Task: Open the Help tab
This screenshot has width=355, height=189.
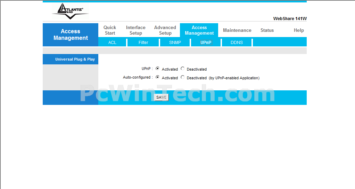Action: click(299, 30)
